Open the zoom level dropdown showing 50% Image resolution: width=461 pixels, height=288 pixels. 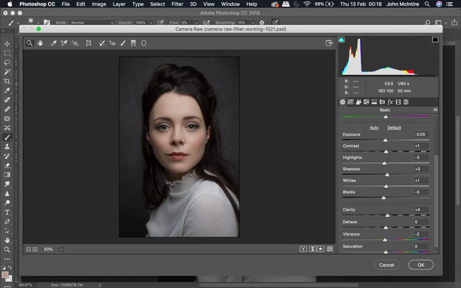pyautogui.click(x=61, y=249)
